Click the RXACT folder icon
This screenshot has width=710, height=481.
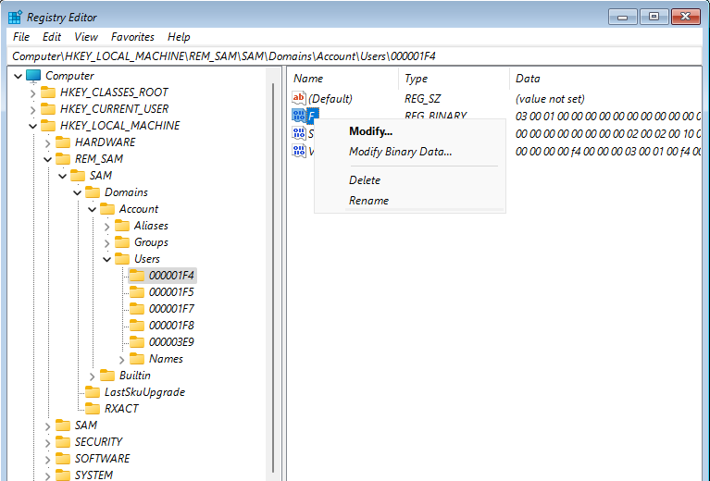93,409
